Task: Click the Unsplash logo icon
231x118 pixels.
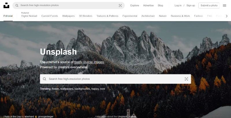Action: click(x=6, y=5)
